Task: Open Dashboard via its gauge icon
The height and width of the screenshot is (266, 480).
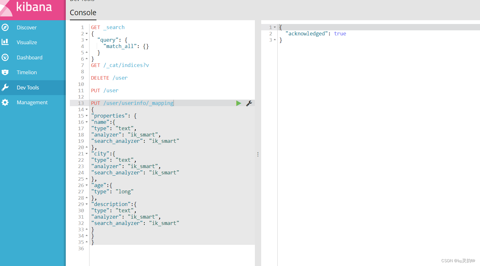Action: coord(5,57)
